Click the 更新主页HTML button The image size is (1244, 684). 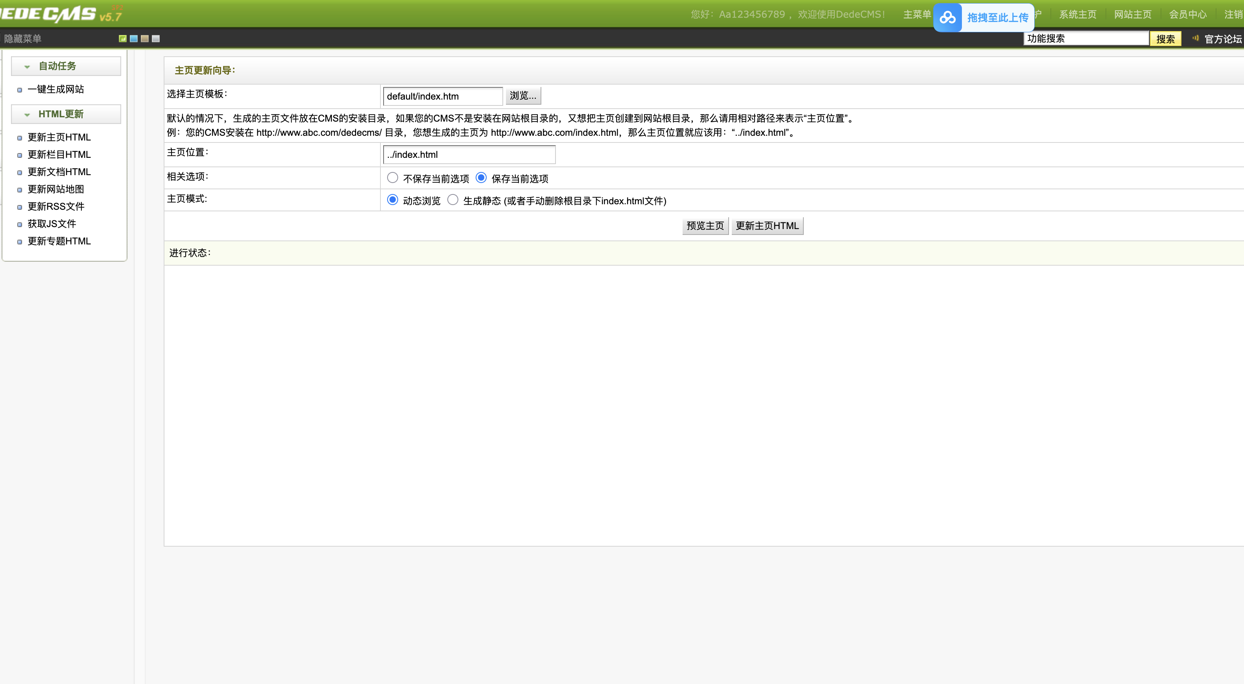click(x=767, y=226)
